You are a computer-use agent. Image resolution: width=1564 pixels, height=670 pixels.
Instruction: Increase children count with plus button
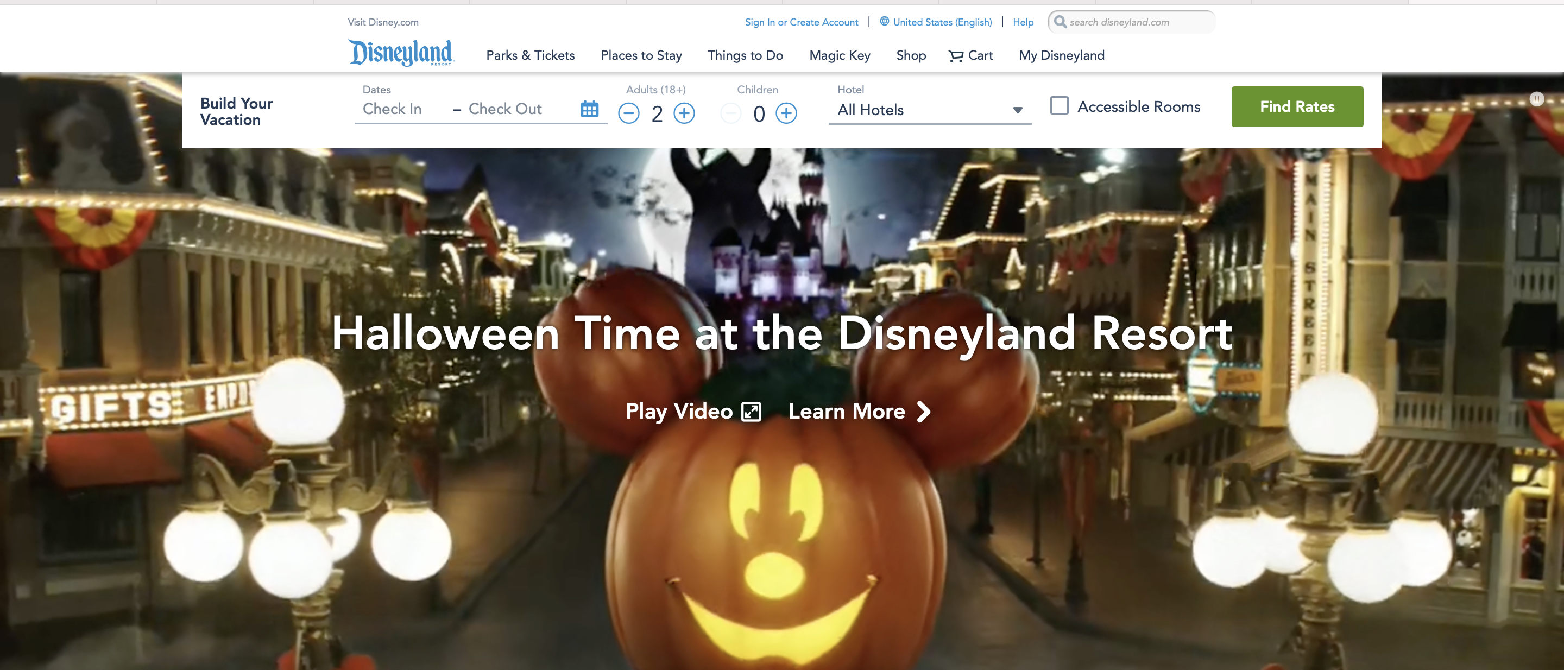pos(786,113)
